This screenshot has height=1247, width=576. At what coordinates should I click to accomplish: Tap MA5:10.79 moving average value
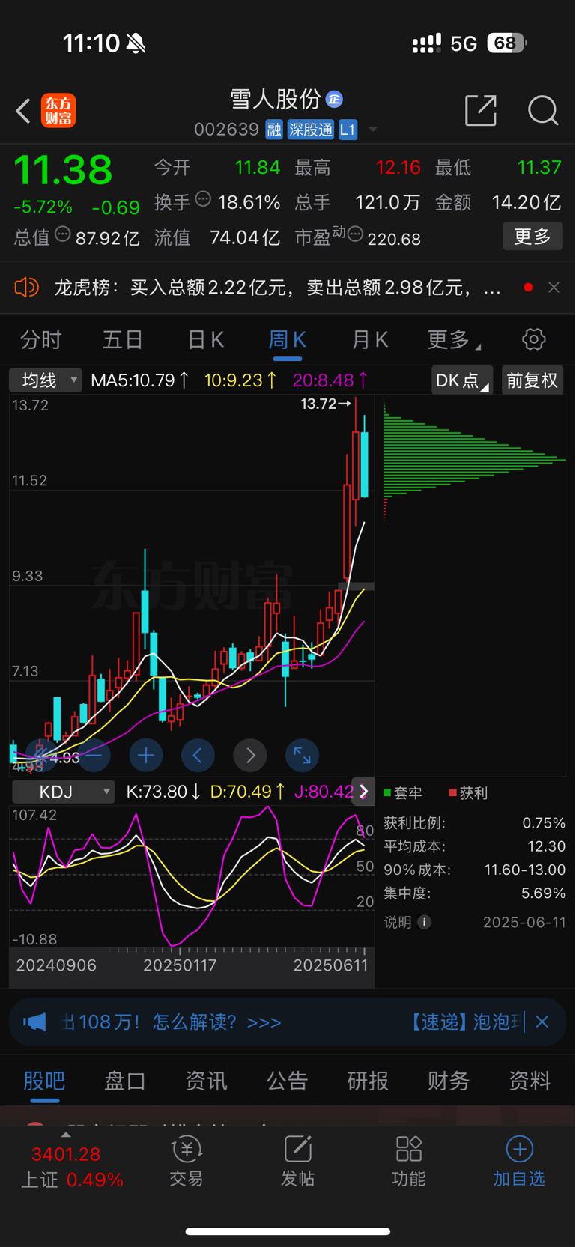pos(139,380)
